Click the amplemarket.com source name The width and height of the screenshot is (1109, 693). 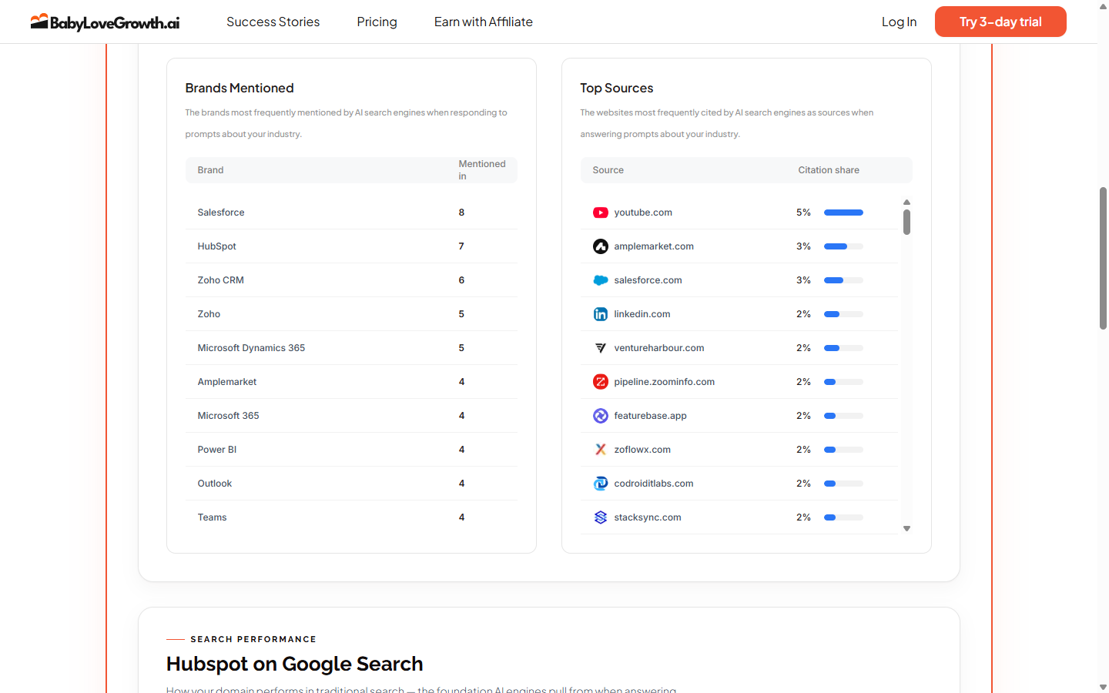point(654,246)
